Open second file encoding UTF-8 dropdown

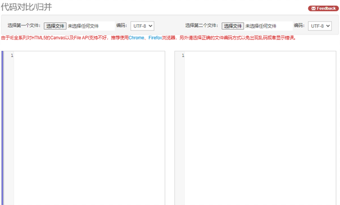point(320,26)
